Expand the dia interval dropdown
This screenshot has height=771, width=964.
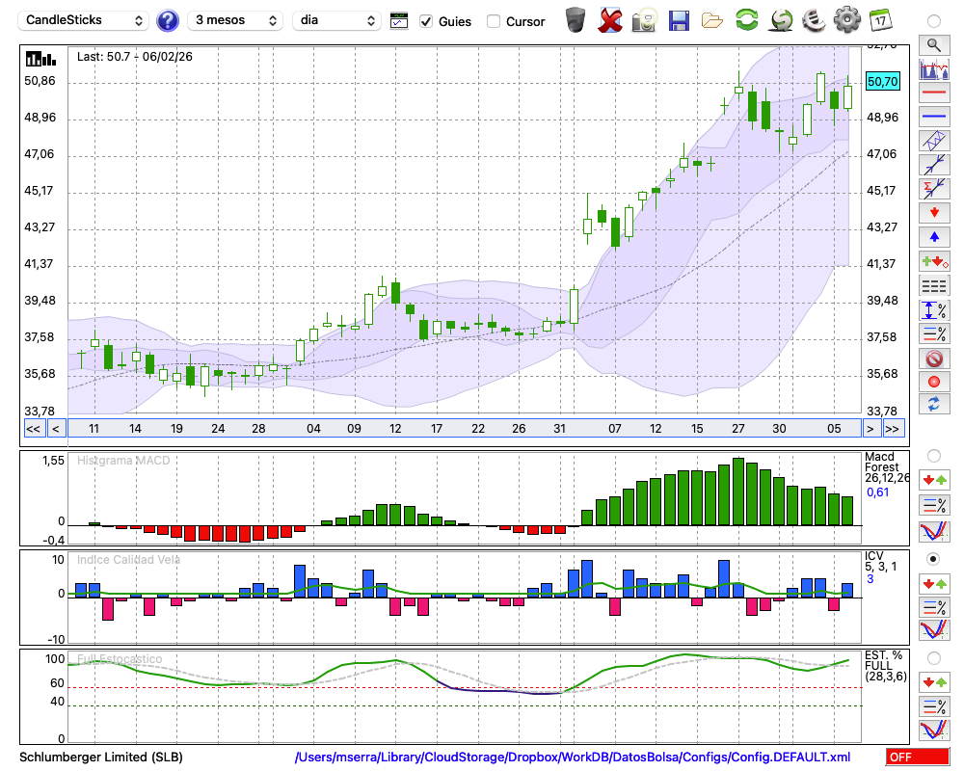[x=336, y=20]
